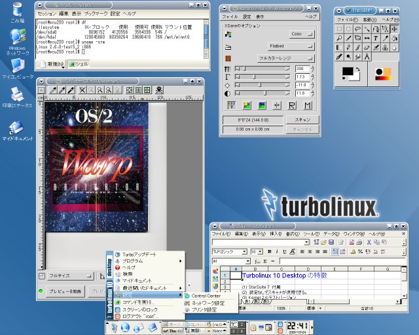The width and height of the screenshot is (419, 335).
Task: Click the Acquire preview button
Action: click(x=65, y=291)
